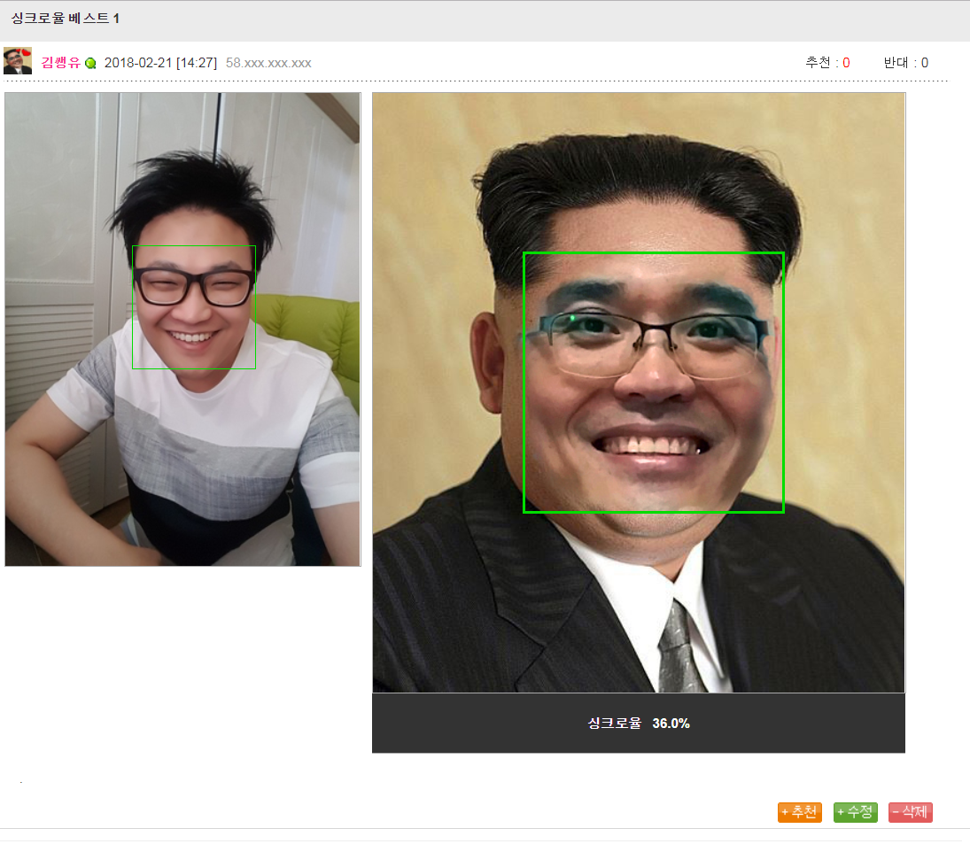The height and width of the screenshot is (844, 970).
Task: Click the 싱크로율 베스트 1 header title
Action: tap(65, 19)
